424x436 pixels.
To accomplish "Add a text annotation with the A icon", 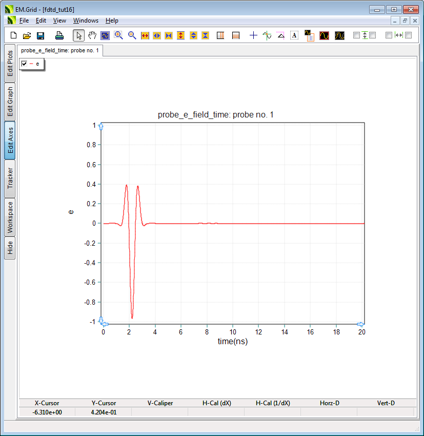I will pos(294,35).
